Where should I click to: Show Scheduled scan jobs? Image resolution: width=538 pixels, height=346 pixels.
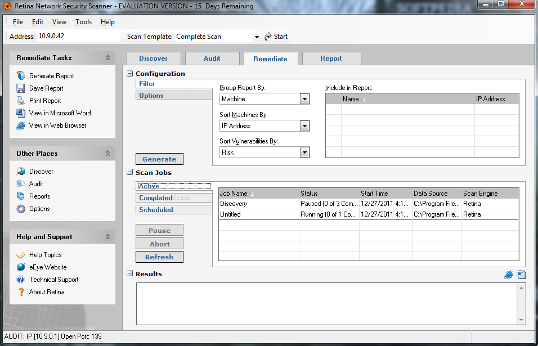click(x=174, y=209)
